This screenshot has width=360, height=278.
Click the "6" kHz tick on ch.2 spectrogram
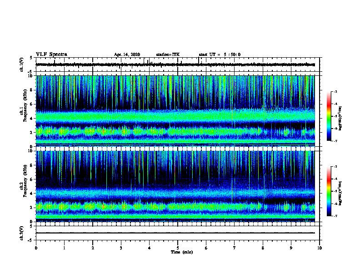(x=32, y=179)
